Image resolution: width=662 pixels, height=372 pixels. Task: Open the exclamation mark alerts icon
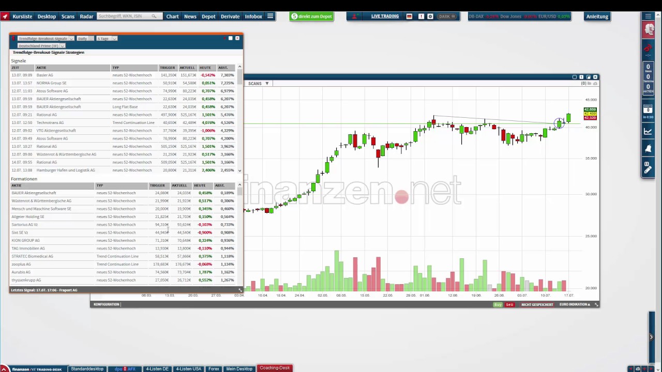pos(421,17)
